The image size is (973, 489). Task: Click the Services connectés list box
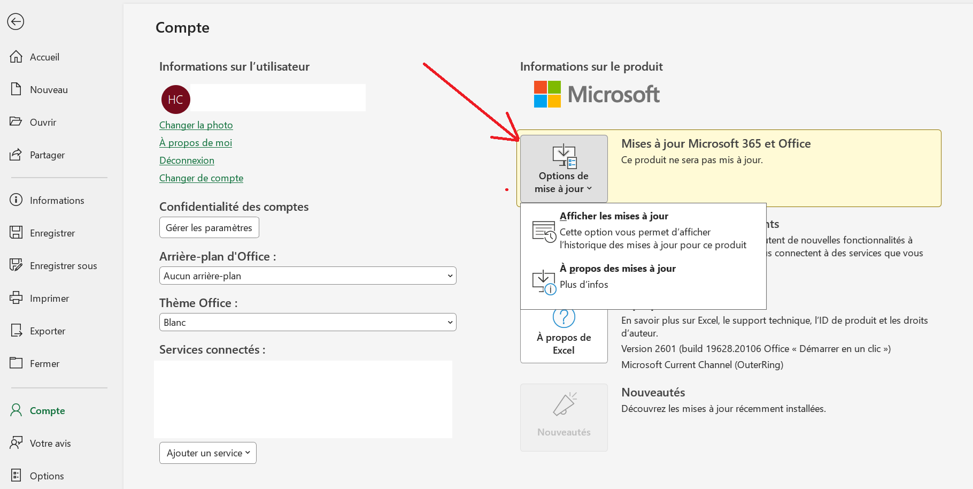pyautogui.click(x=303, y=399)
